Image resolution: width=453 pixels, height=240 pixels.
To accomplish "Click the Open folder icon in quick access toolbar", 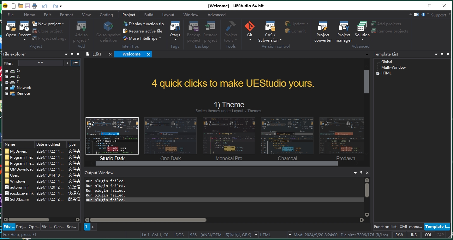I will [21, 6].
